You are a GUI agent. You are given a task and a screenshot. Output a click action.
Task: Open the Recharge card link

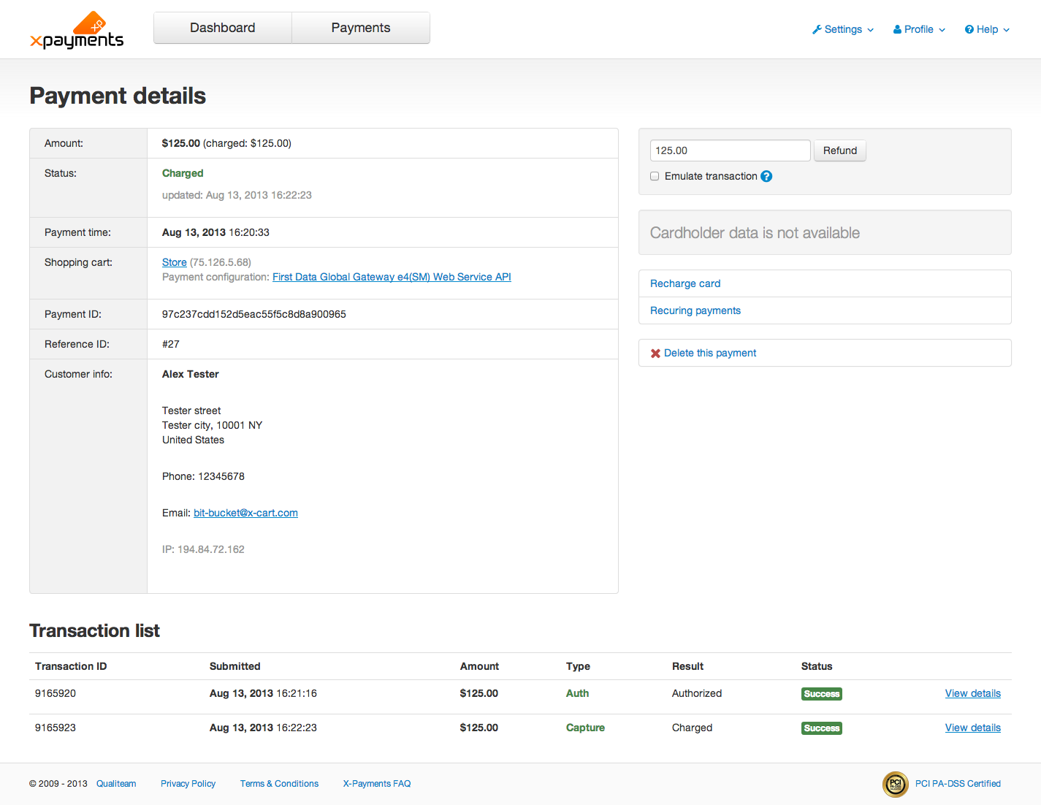[x=685, y=283]
